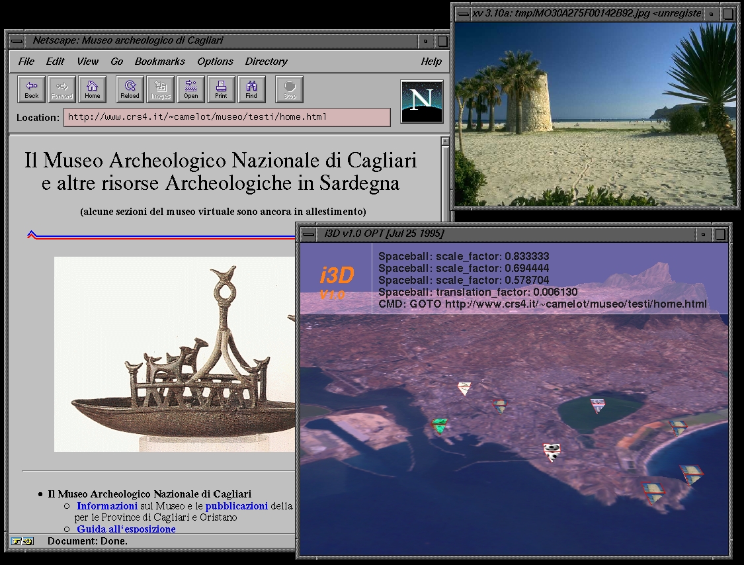This screenshot has height=565, width=744.
Task: Click the Find binoculars button
Action: pyautogui.click(x=251, y=89)
